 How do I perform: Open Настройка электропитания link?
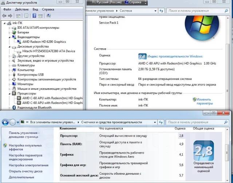[x=28, y=165]
